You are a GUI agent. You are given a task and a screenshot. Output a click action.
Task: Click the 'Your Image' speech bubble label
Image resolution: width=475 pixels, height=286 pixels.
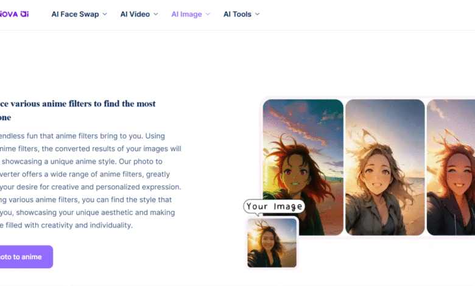click(x=274, y=207)
